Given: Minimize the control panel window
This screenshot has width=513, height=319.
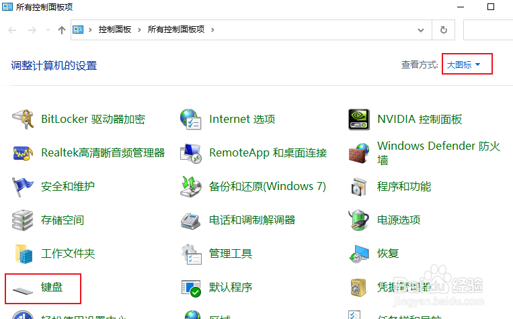Looking at the screenshot, I should pos(461,7).
